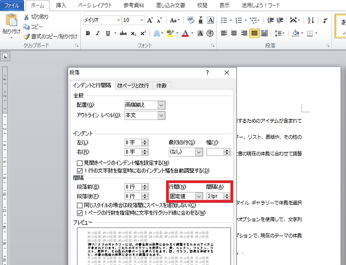Click the Cut (切り取り) scissors icon

pyautogui.click(x=26, y=17)
